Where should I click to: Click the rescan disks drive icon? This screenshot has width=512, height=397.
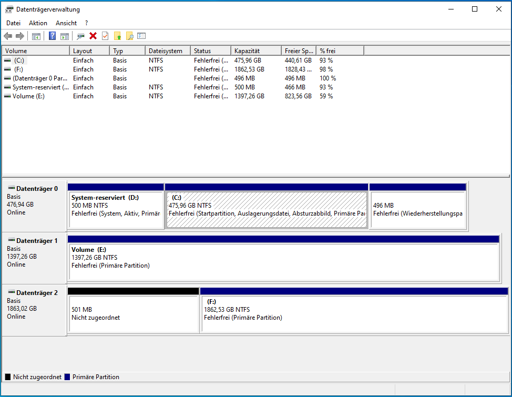click(x=80, y=36)
